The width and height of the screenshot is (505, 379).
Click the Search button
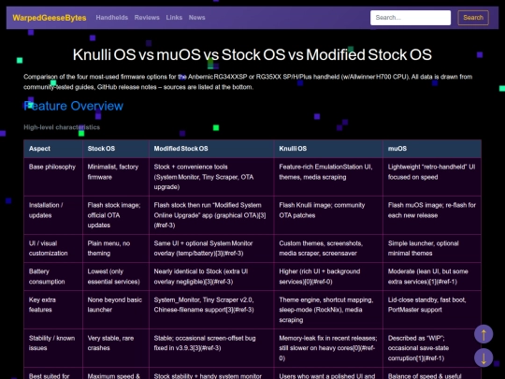473,18
